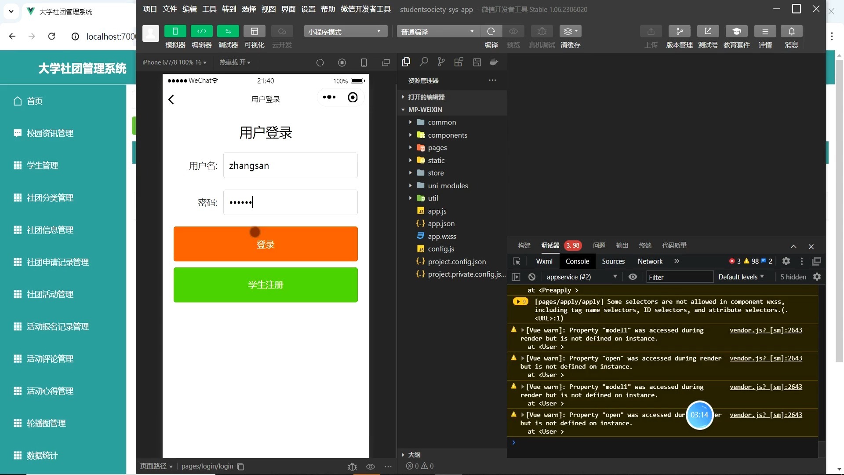
Task: Toggle the eye icon next to appservice
Action: (633, 277)
